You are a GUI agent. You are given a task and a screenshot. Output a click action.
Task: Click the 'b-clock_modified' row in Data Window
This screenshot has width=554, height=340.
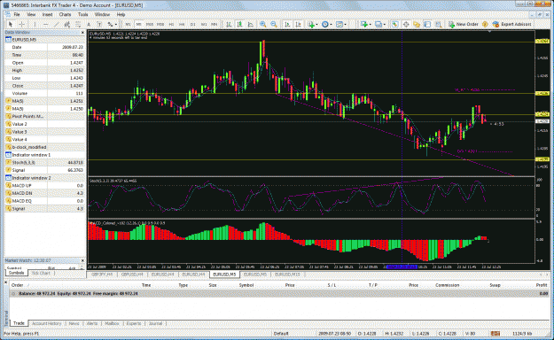coord(44,147)
